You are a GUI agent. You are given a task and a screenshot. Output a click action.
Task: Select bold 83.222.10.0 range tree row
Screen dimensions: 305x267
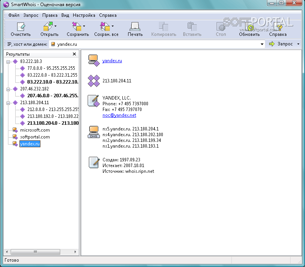(53, 82)
